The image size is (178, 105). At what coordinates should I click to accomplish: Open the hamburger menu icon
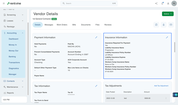point(4,3)
